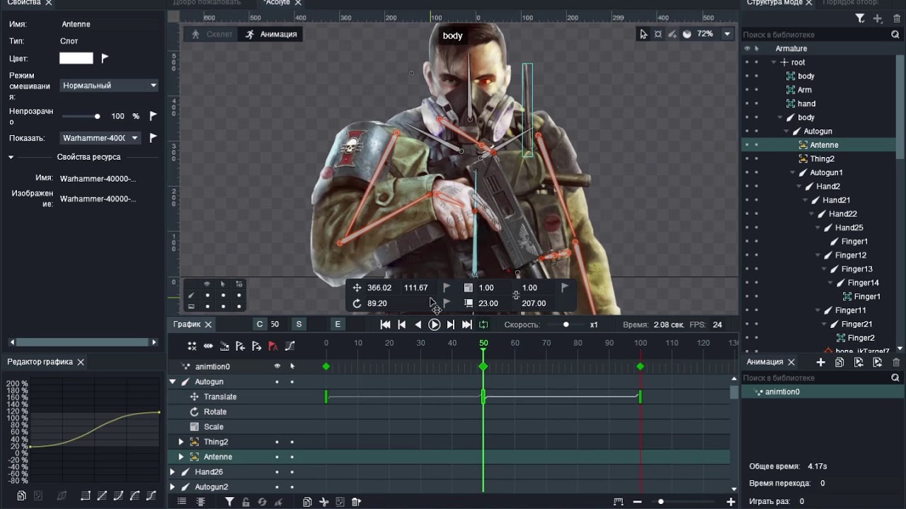The height and width of the screenshot is (509, 906).
Task: Click the filter icon in the structure panel
Action: [x=860, y=19]
